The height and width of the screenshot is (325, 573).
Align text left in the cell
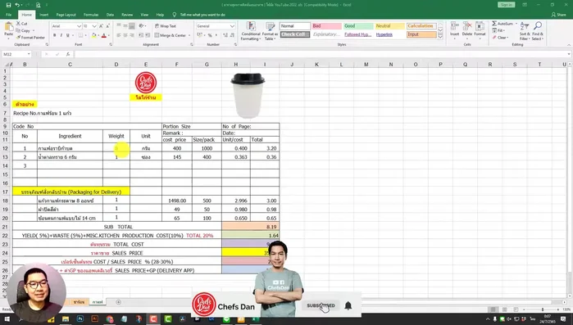119,35
